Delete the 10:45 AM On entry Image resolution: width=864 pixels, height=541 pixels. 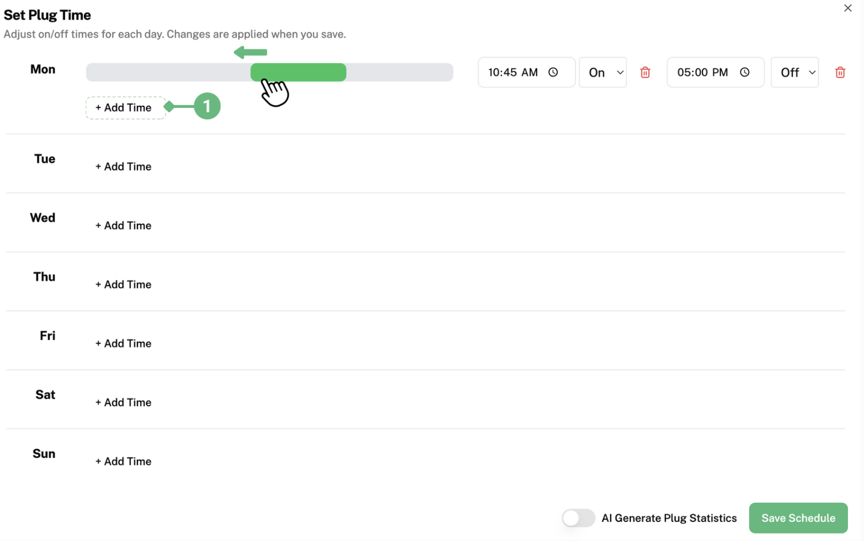coord(645,72)
